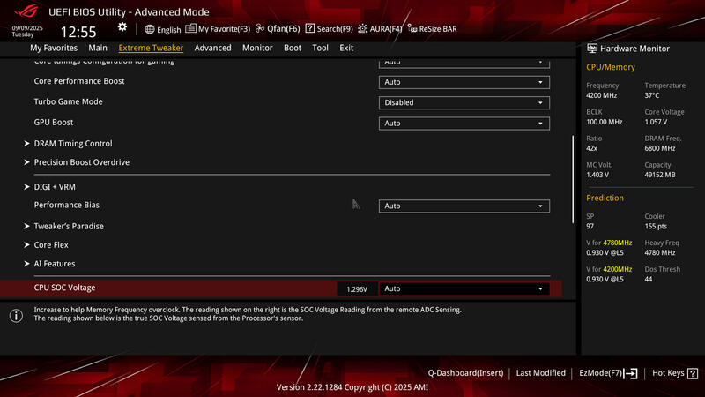Image resolution: width=705 pixels, height=397 pixels.
Task: Switch to Monitor tab
Action: [x=257, y=48]
